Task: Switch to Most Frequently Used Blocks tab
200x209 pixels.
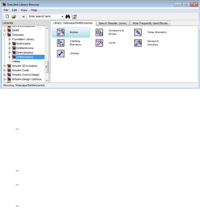Action: 150,23
